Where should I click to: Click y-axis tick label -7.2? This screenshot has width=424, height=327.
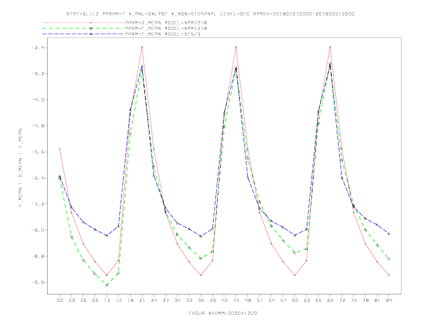(x=38, y=204)
